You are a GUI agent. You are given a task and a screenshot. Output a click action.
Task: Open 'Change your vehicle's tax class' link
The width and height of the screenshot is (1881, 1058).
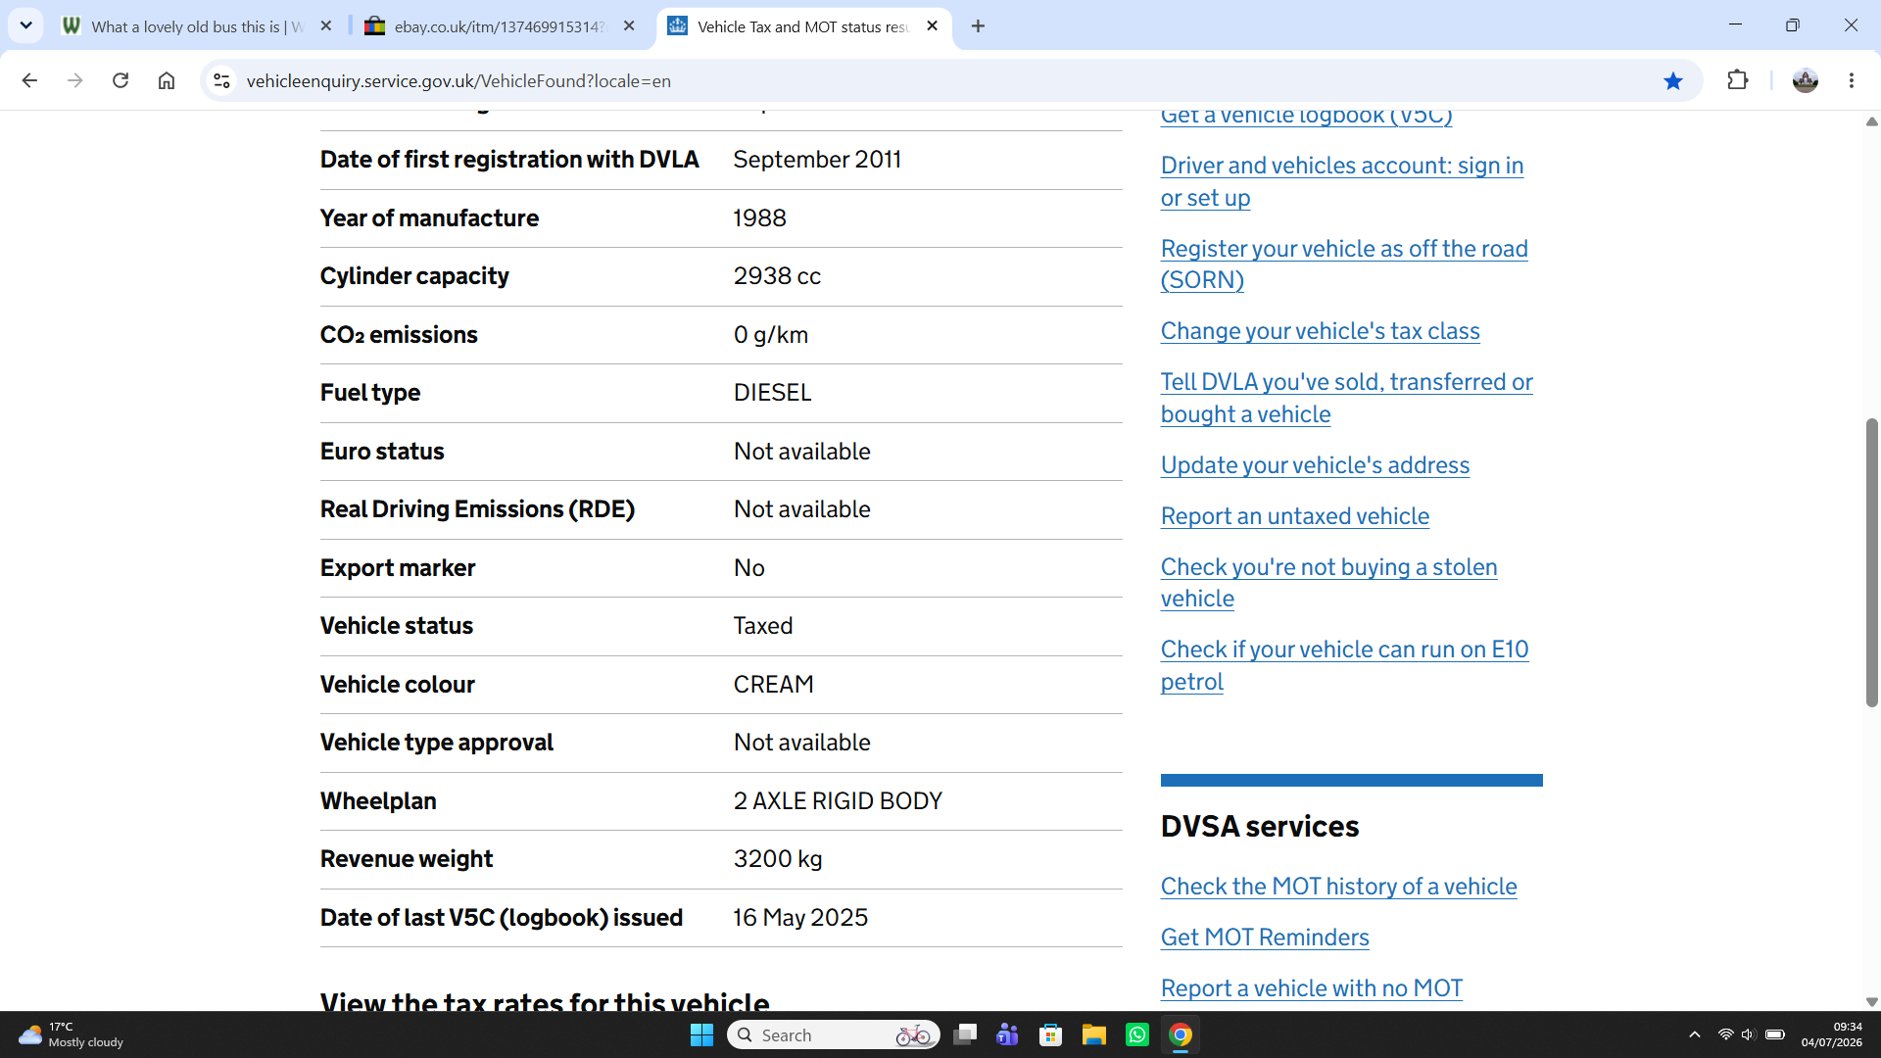[x=1320, y=331]
